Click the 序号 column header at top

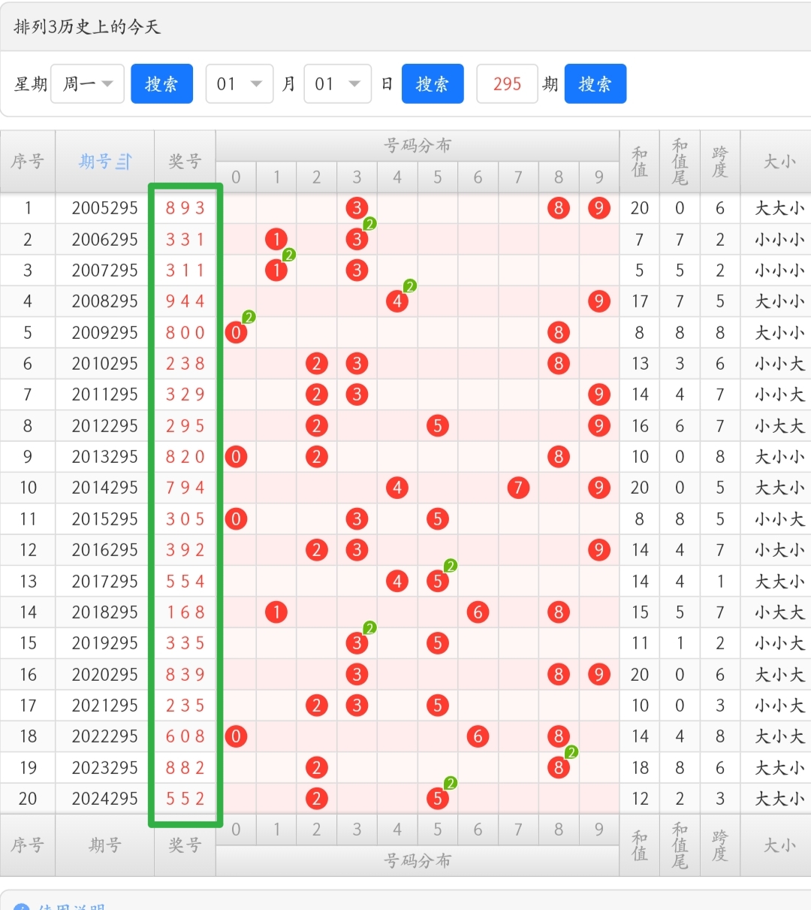pos(28,162)
